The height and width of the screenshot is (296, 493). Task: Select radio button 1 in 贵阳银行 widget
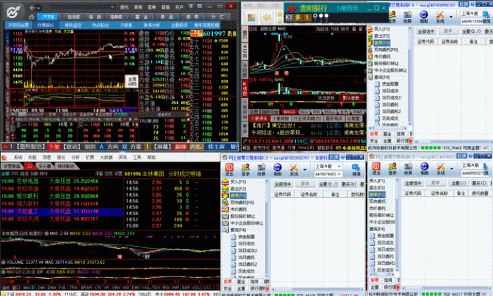(x=315, y=16)
